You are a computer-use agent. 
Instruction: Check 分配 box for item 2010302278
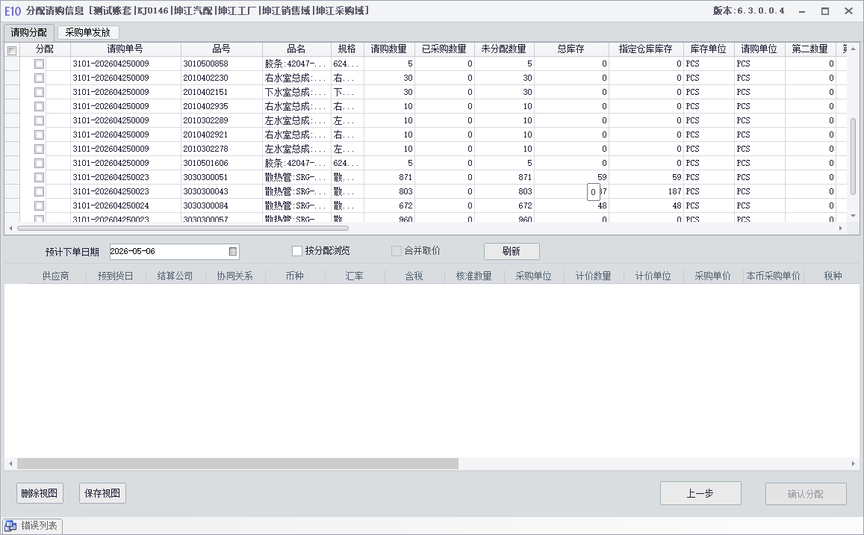(x=39, y=149)
